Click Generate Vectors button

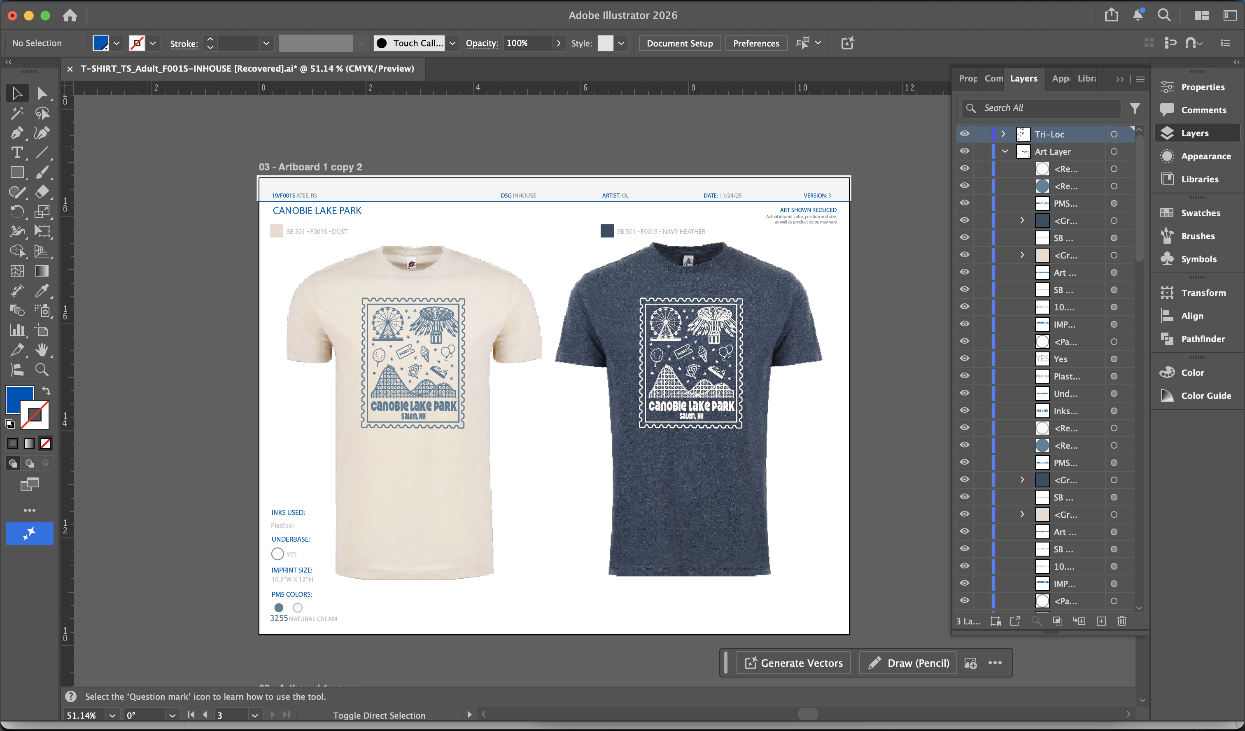pyautogui.click(x=793, y=663)
